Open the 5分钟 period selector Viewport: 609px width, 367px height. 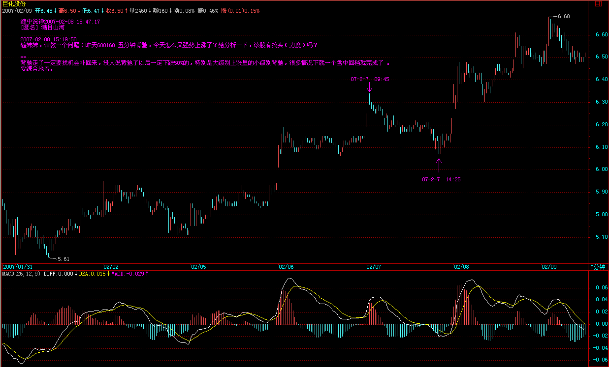598,267
